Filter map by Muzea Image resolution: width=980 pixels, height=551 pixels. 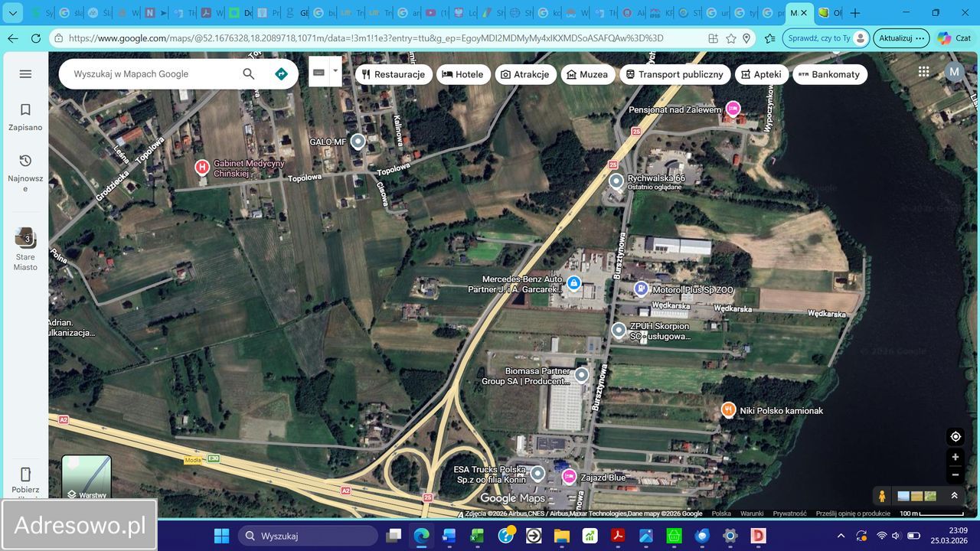[588, 74]
